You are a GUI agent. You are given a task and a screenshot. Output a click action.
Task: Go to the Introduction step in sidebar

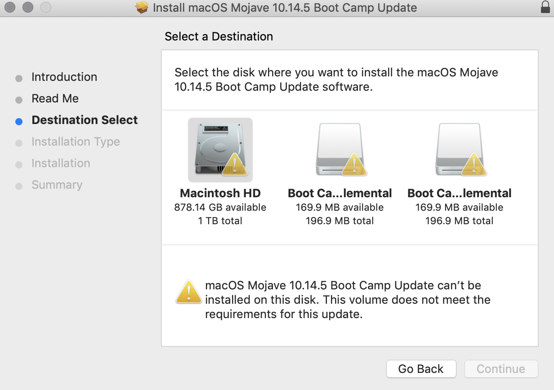click(64, 77)
